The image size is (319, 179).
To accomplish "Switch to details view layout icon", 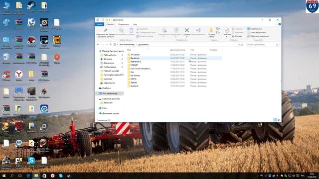I will coord(275,120).
